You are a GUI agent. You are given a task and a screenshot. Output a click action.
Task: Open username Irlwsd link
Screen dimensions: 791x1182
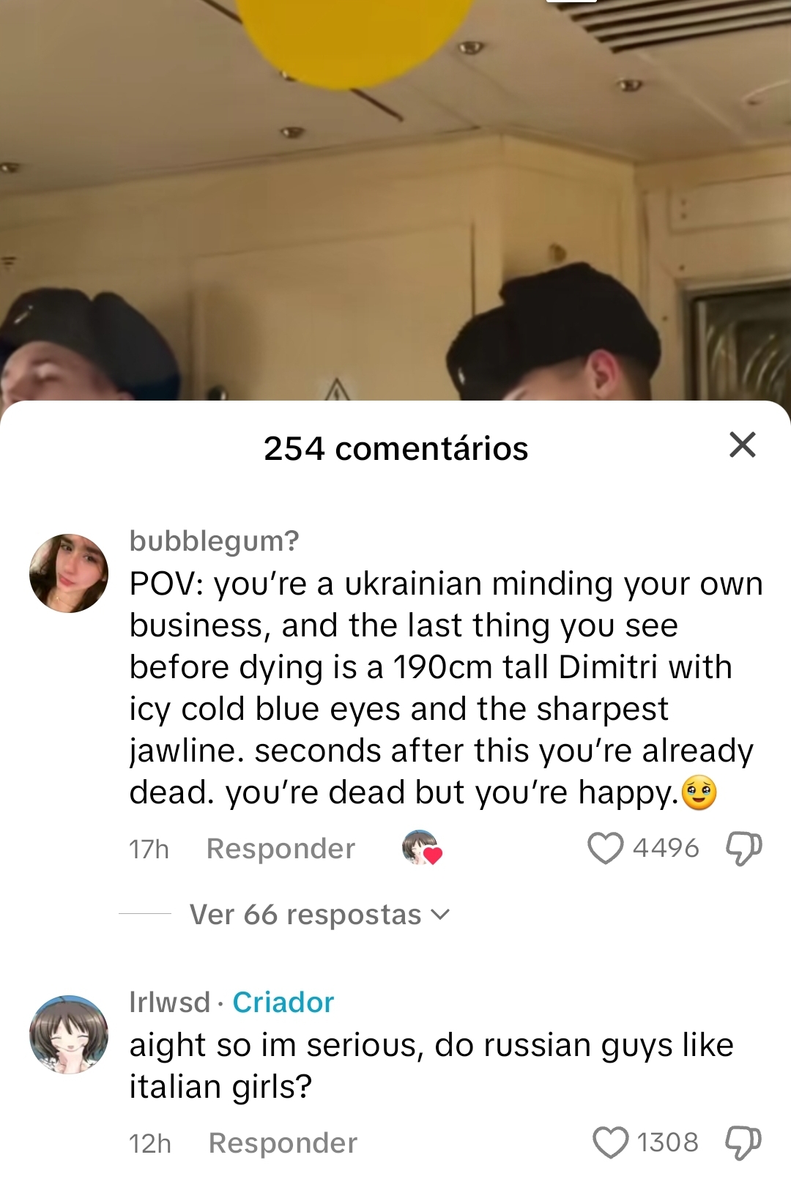(170, 1002)
